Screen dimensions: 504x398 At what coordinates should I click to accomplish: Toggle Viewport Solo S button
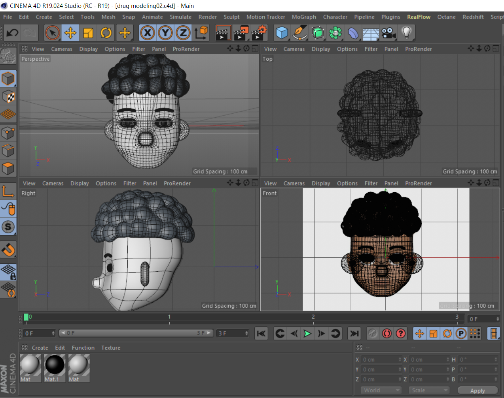[x=8, y=227]
